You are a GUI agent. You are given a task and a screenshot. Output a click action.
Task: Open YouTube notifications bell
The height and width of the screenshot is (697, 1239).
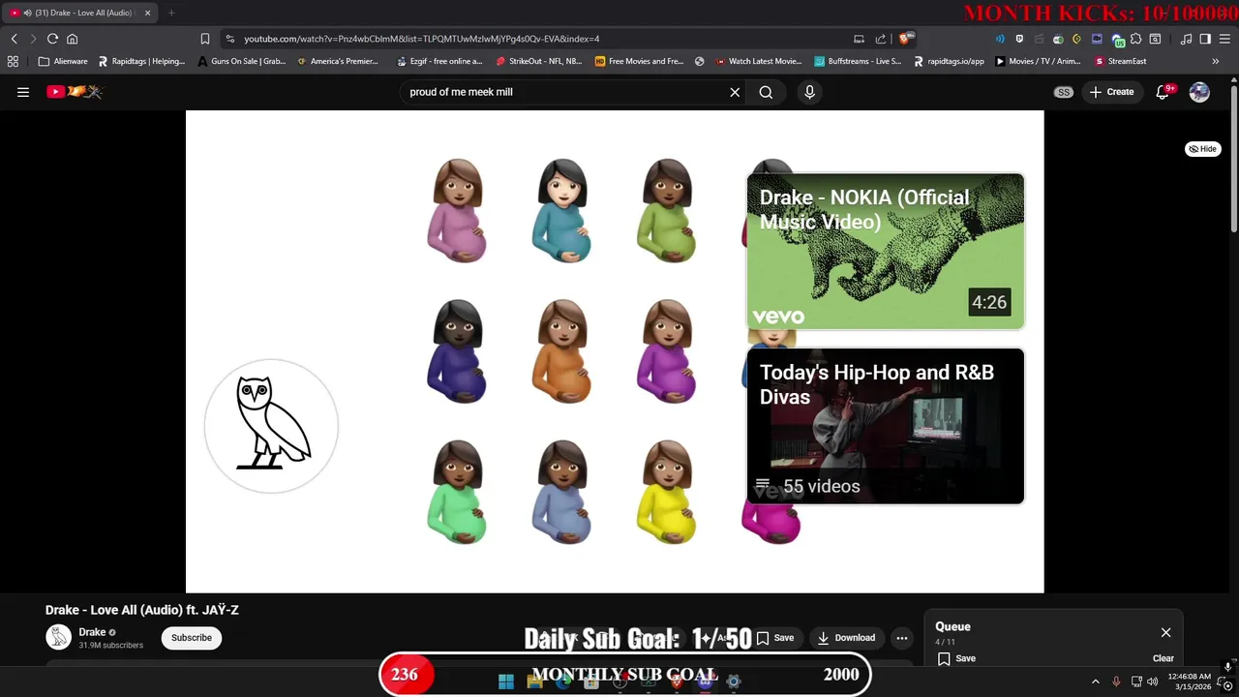1163,92
